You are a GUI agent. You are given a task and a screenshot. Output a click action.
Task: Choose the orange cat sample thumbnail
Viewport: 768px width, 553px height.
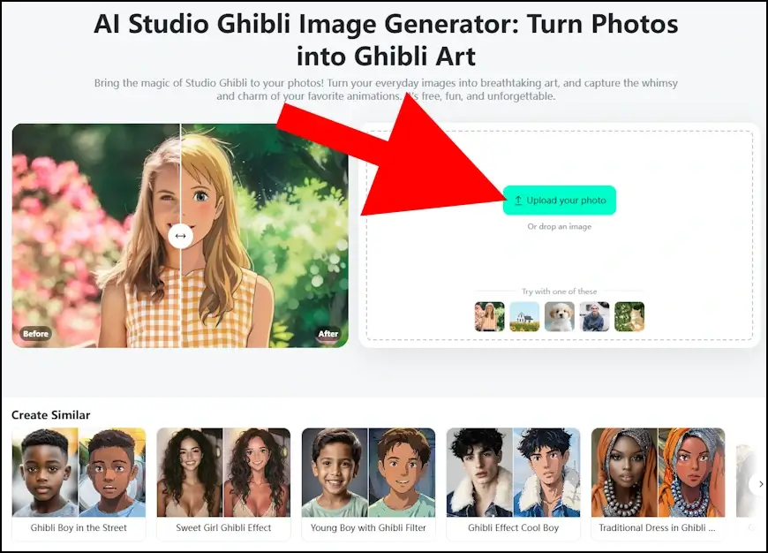tap(629, 316)
